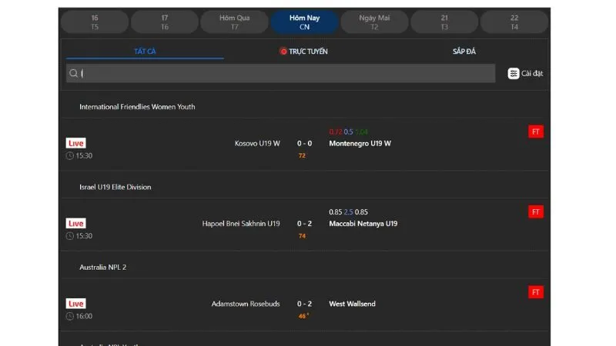
Task: Click FT badge on Kosovo match row
Action: pos(536,131)
